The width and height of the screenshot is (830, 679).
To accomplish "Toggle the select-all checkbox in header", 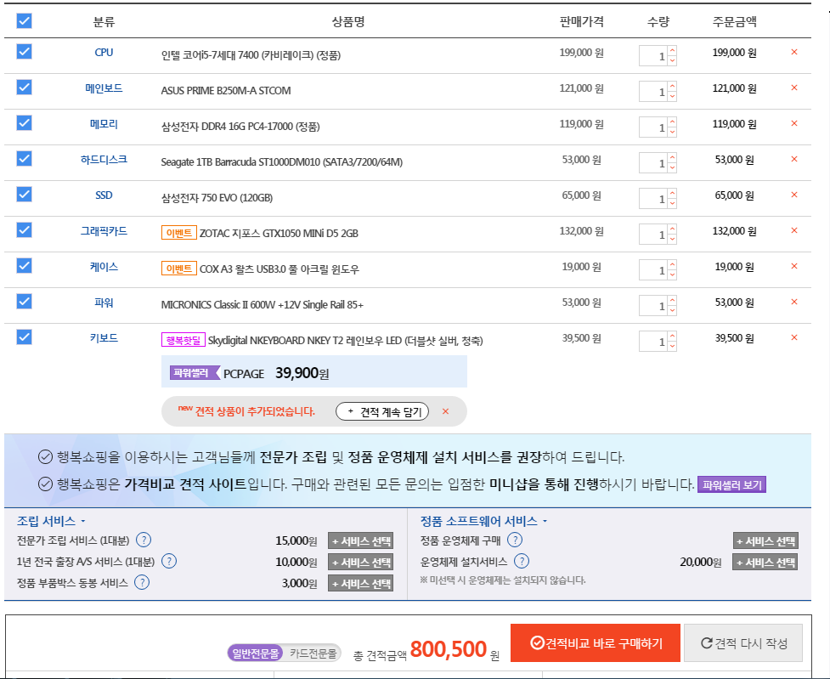I will [25, 20].
